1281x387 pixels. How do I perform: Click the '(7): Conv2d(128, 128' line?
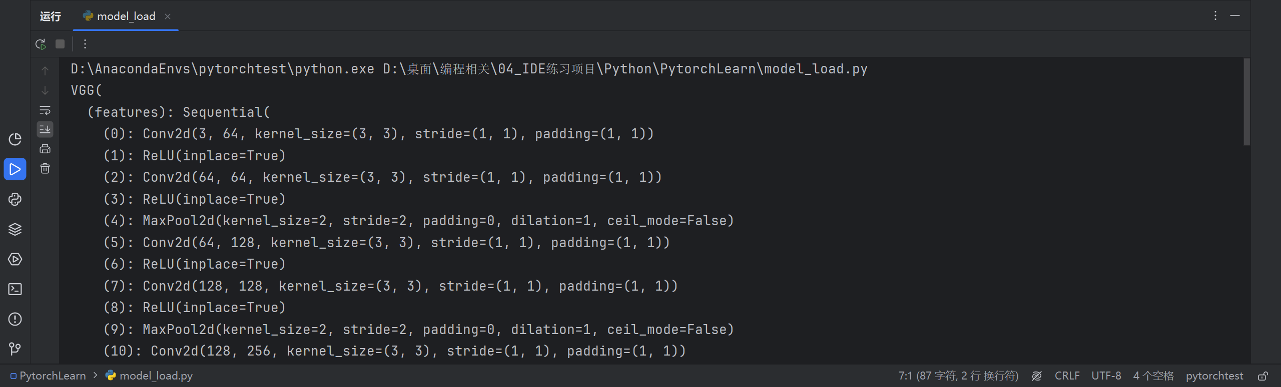[x=390, y=286]
